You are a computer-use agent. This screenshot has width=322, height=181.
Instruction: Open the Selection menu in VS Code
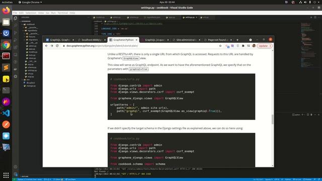click(x=31, y=13)
